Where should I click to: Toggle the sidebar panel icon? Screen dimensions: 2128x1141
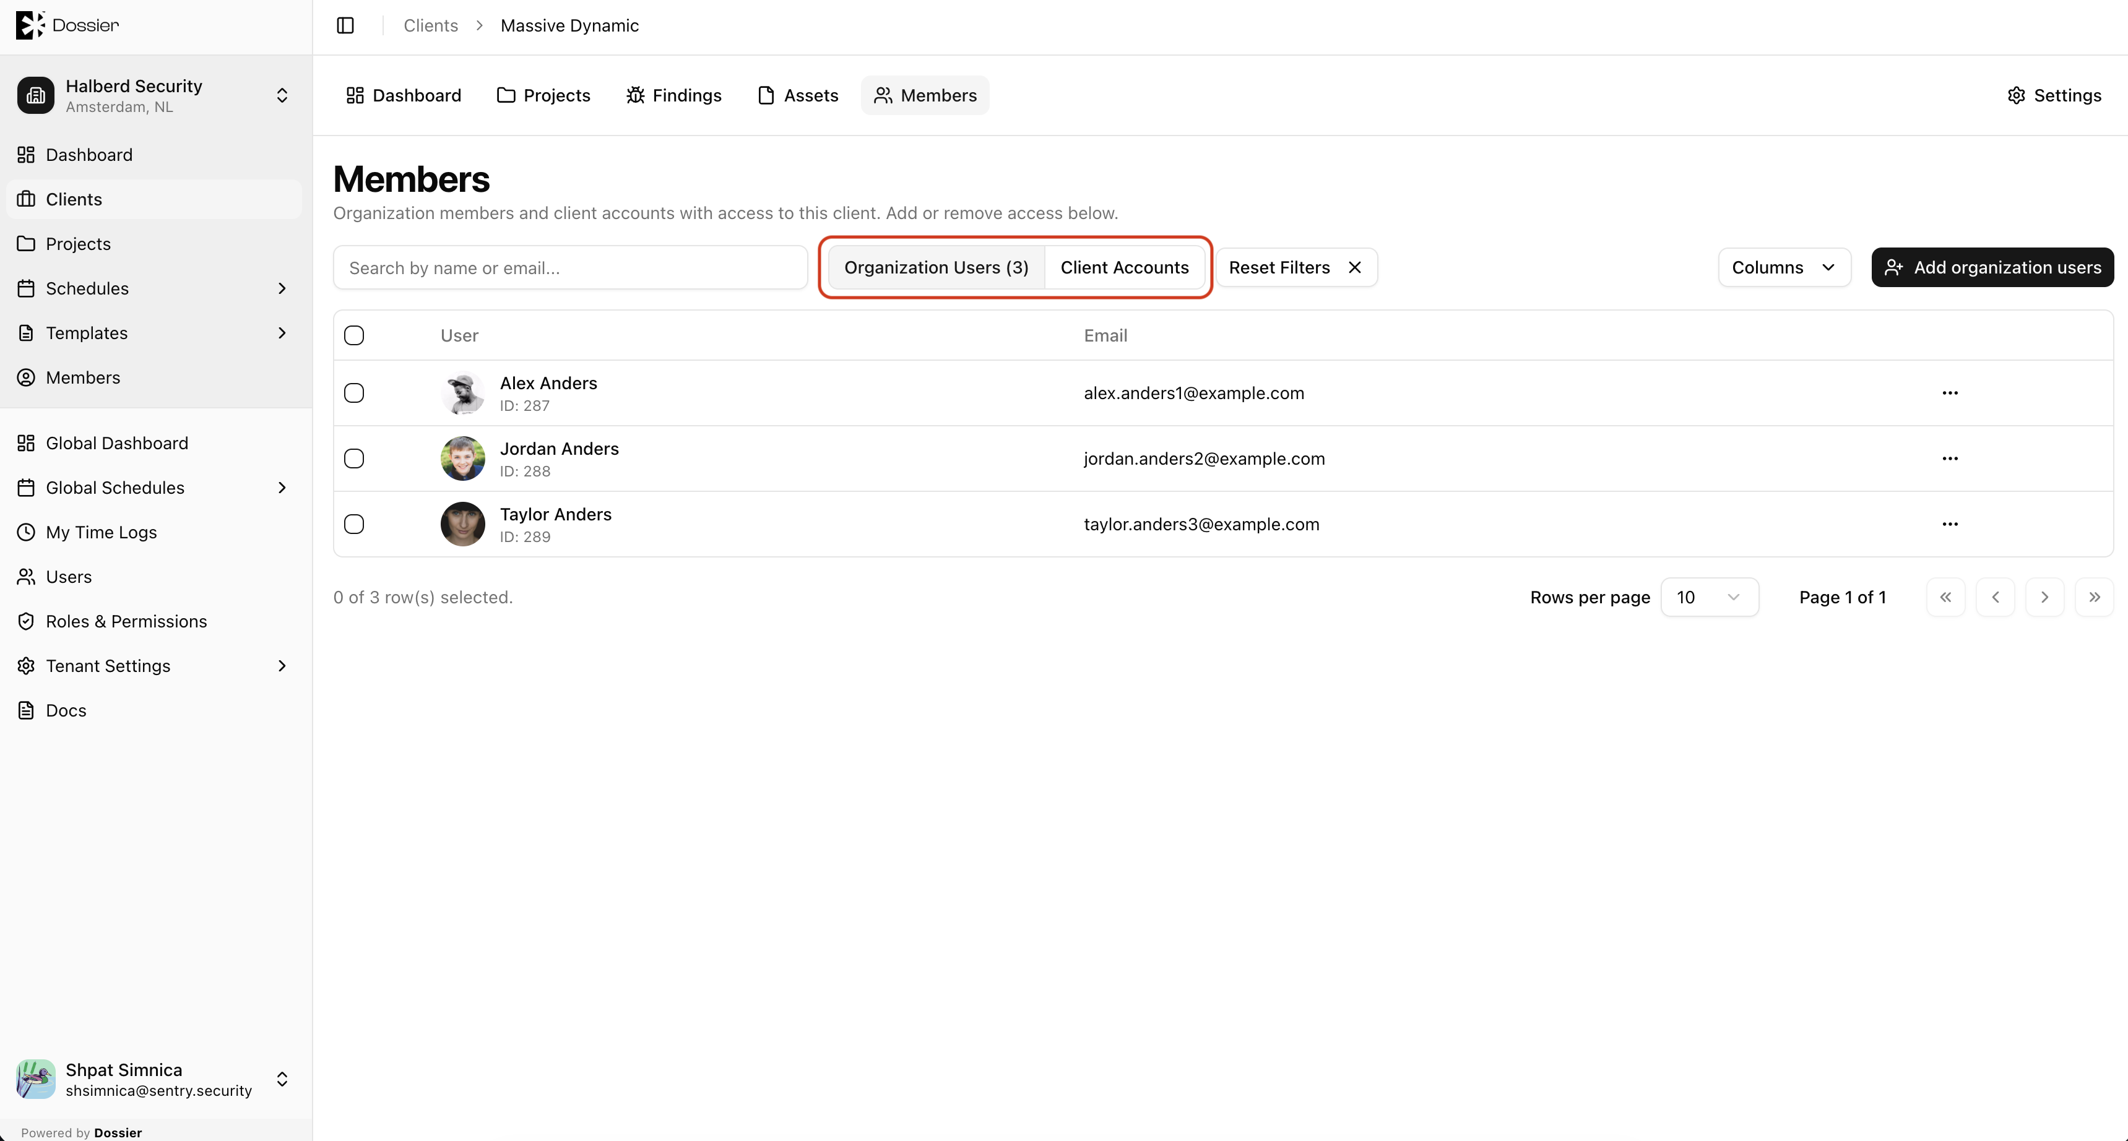[x=345, y=25]
